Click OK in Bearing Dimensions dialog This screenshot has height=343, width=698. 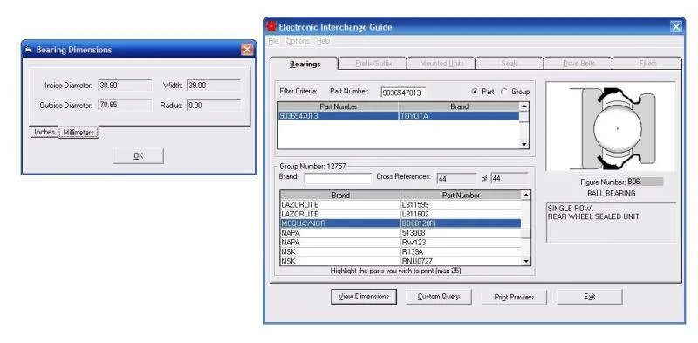click(x=139, y=156)
